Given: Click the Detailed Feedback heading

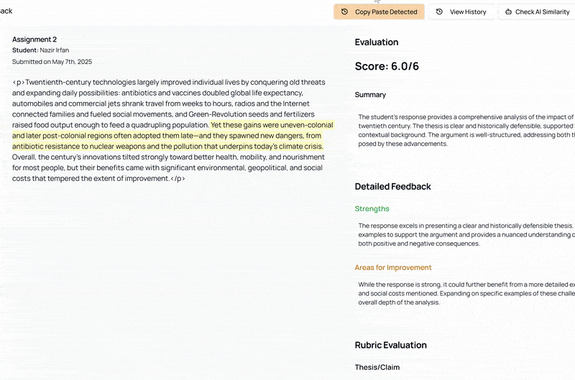Looking at the screenshot, I should [x=392, y=187].
